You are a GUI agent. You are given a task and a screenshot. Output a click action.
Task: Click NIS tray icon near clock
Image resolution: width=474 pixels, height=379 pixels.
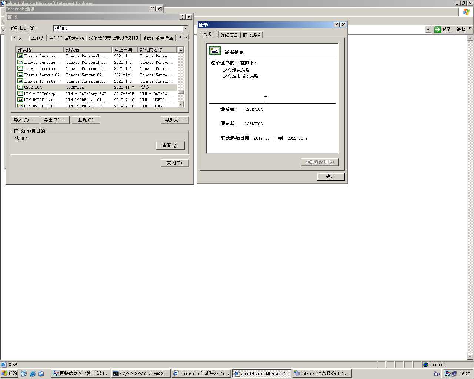click(x=448, y=374)
